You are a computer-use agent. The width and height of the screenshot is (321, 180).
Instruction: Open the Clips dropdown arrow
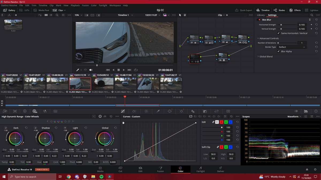(64, 10)
